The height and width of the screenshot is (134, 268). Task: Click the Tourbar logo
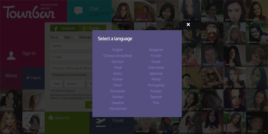pyautogui.click(x=29, y=12)
